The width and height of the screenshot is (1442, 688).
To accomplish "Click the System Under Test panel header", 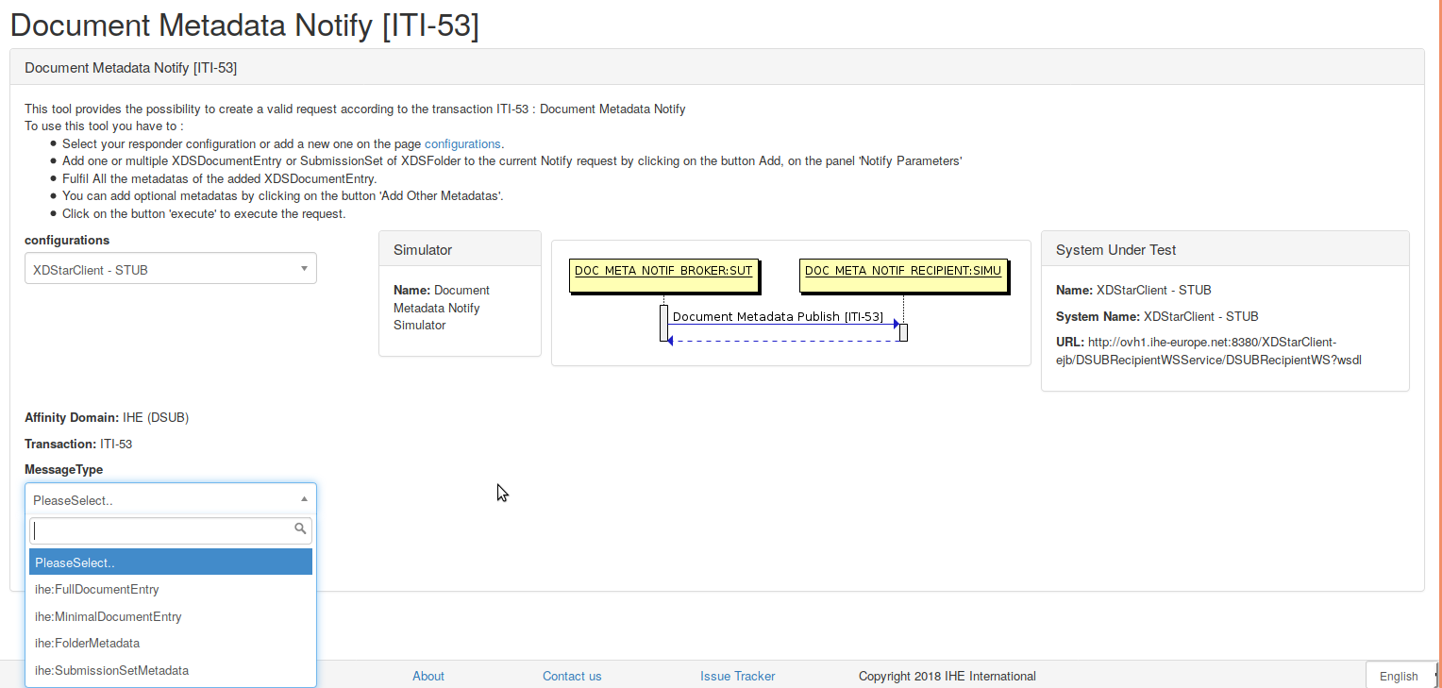I will [x=1224, y=250].
